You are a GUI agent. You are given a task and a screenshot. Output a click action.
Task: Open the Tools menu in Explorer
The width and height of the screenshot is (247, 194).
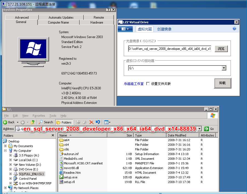[53, 116]
